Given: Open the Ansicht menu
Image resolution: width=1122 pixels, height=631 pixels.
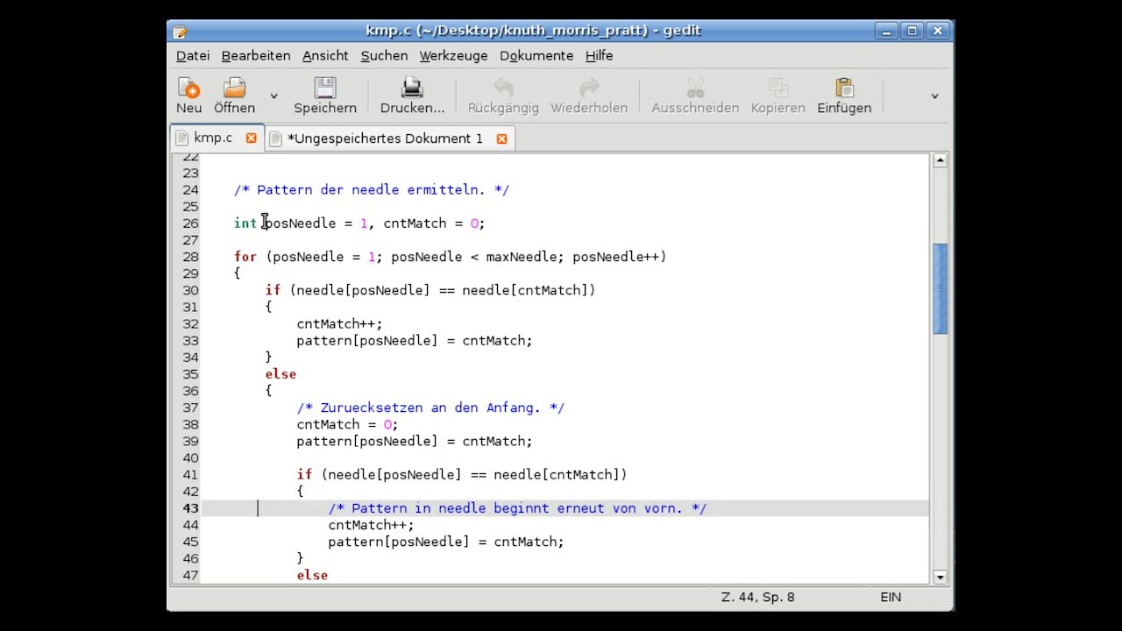Looking at the screenshot, I should click(x=325, y=55).
